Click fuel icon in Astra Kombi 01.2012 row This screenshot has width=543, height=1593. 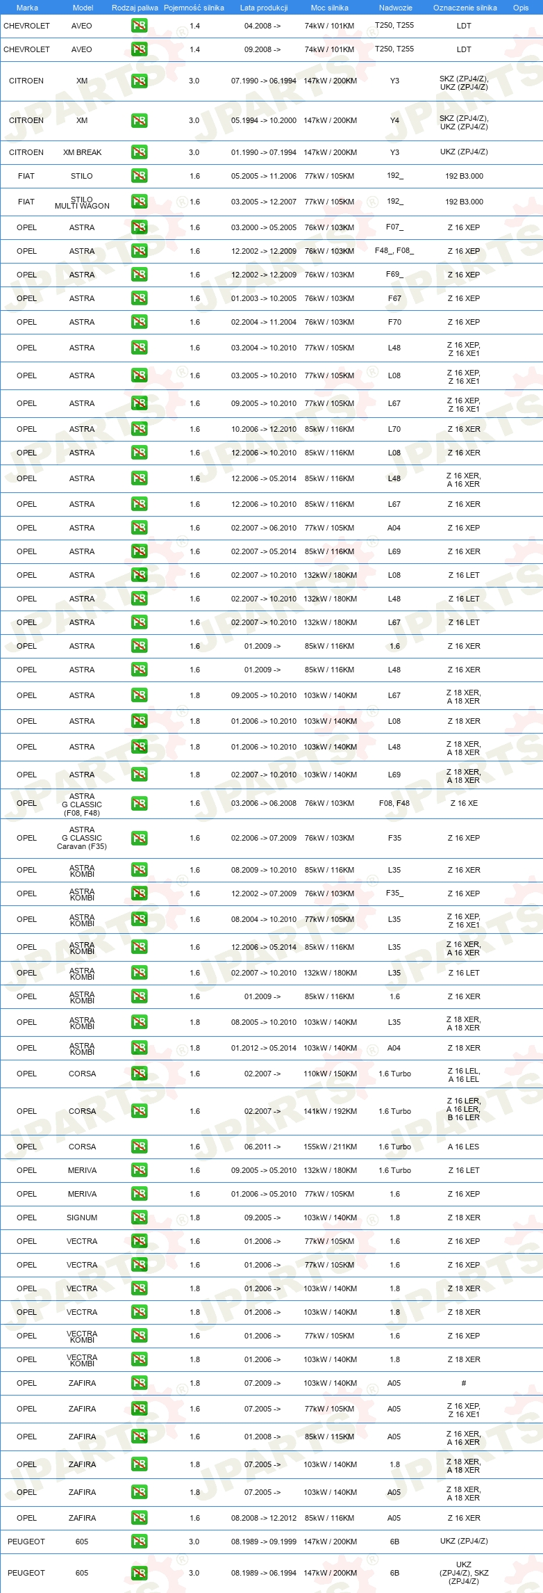click(139, 1049)
